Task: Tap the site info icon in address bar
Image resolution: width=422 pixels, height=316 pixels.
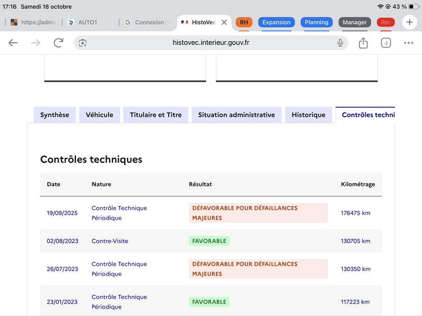Action: (83, 43)
